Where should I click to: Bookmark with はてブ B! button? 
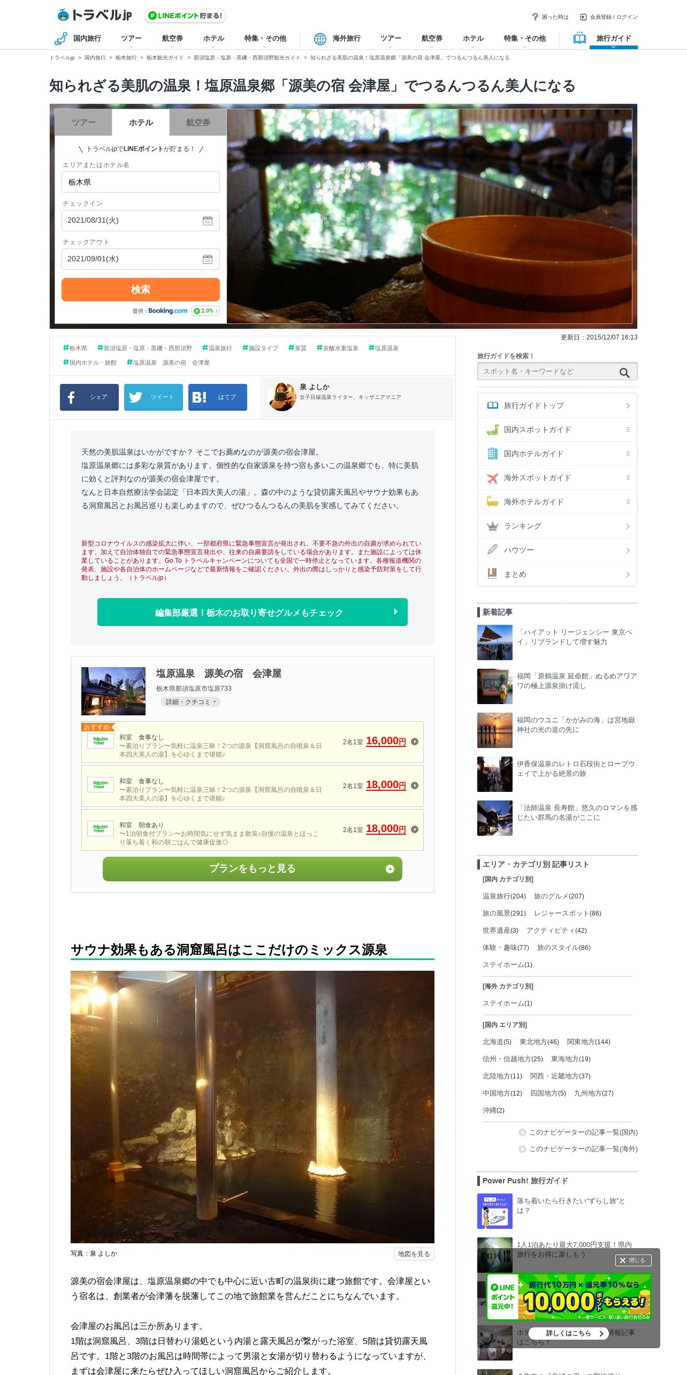(x=218, y=397)
